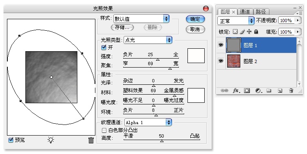Image resolution: width=307 pixels, height=154 pixels.
Task: Lock transparent pixels icon
Action: point(235,32)
